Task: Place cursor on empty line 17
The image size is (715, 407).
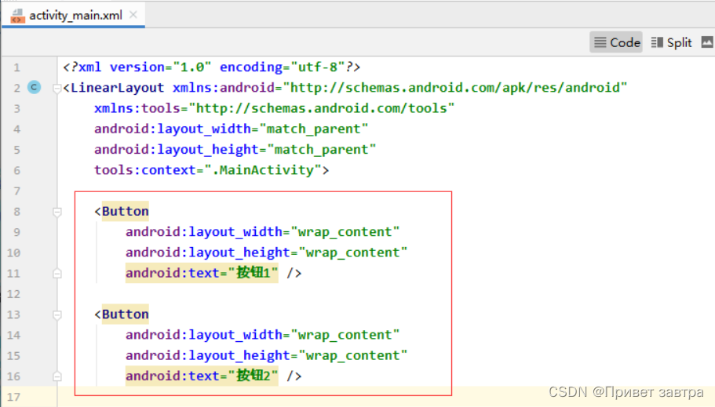Action: [386, 397]
